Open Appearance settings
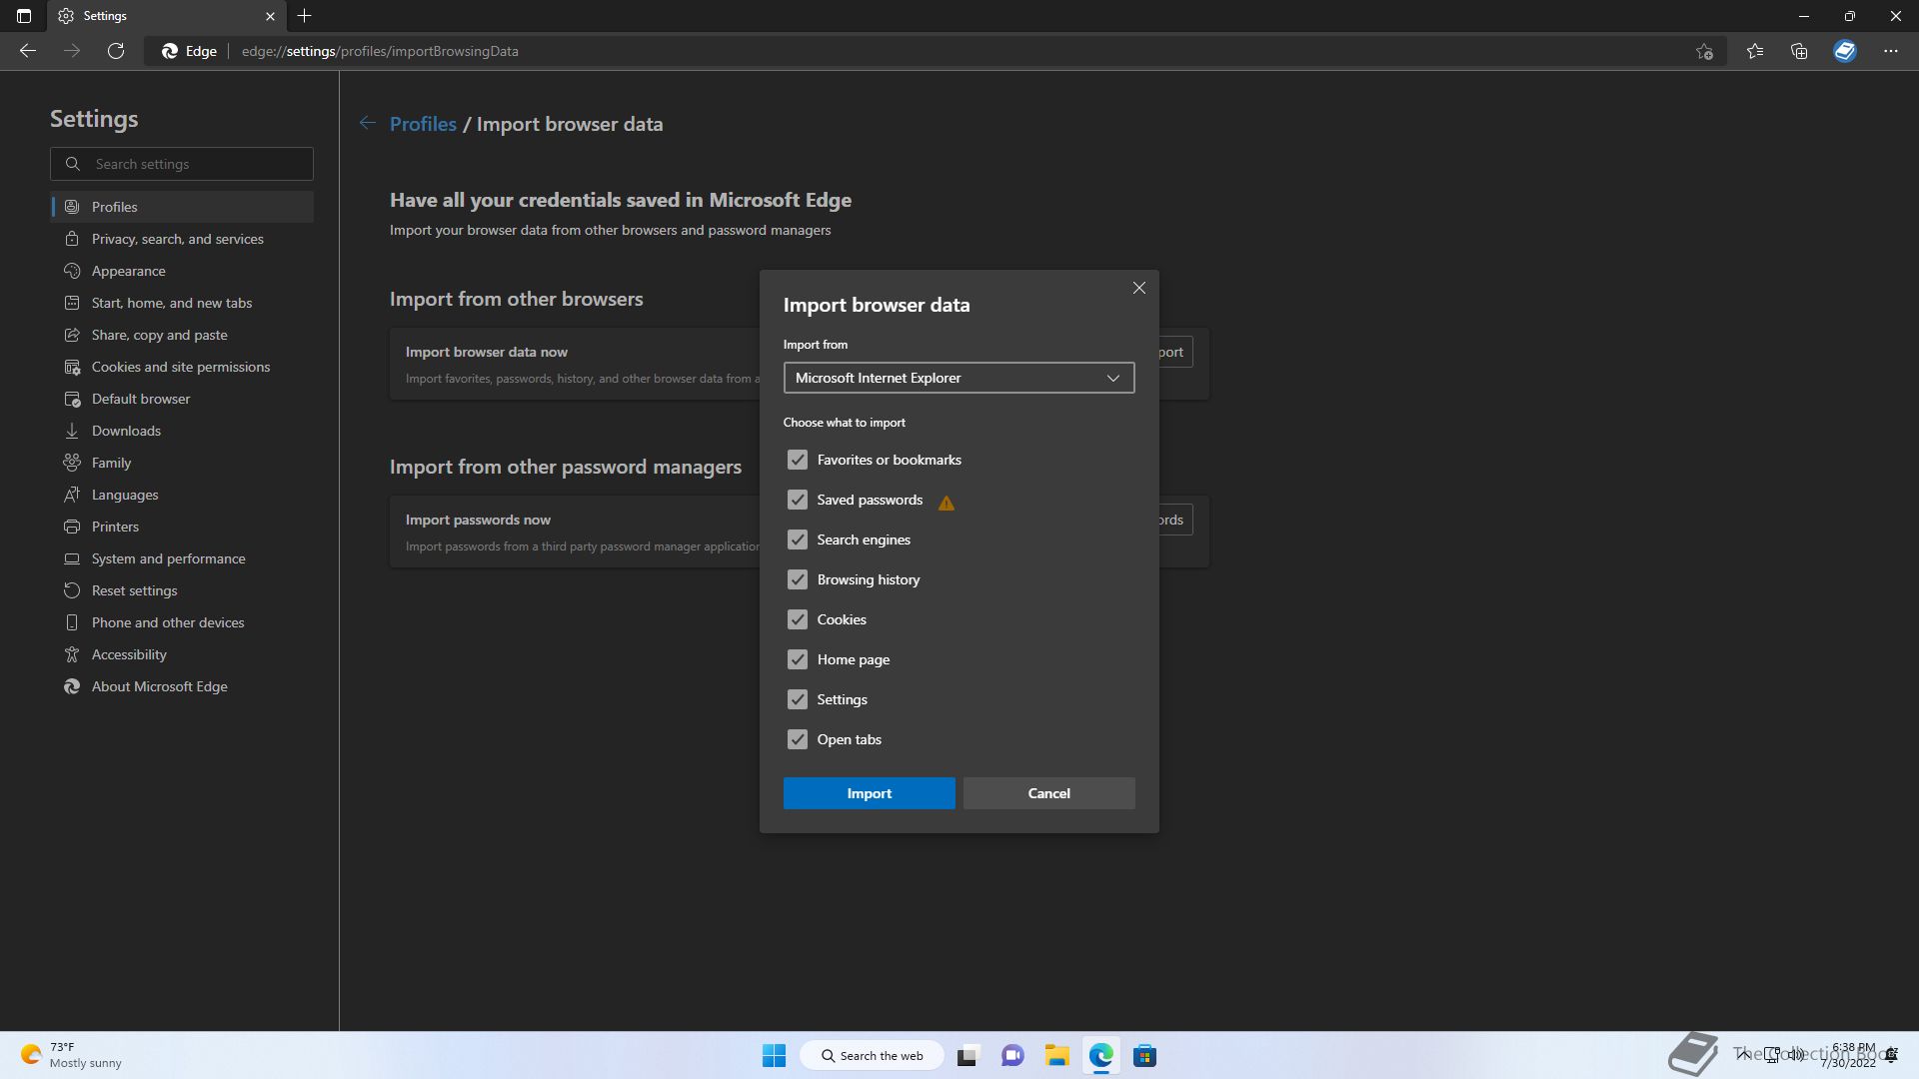The width and height of the screenshot is (1919, 1079). coord(182,271)
